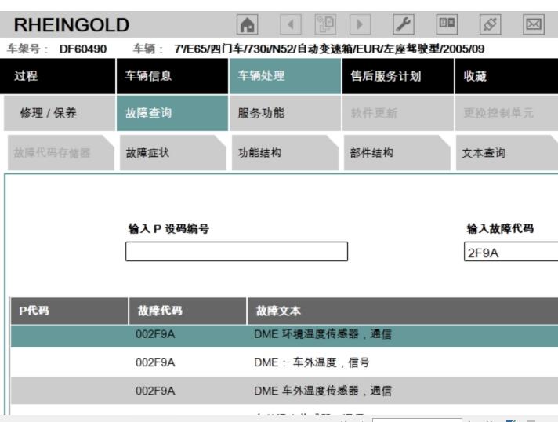
Task: Select row DME： 车外温度，信号
Action: coord(284,362)
